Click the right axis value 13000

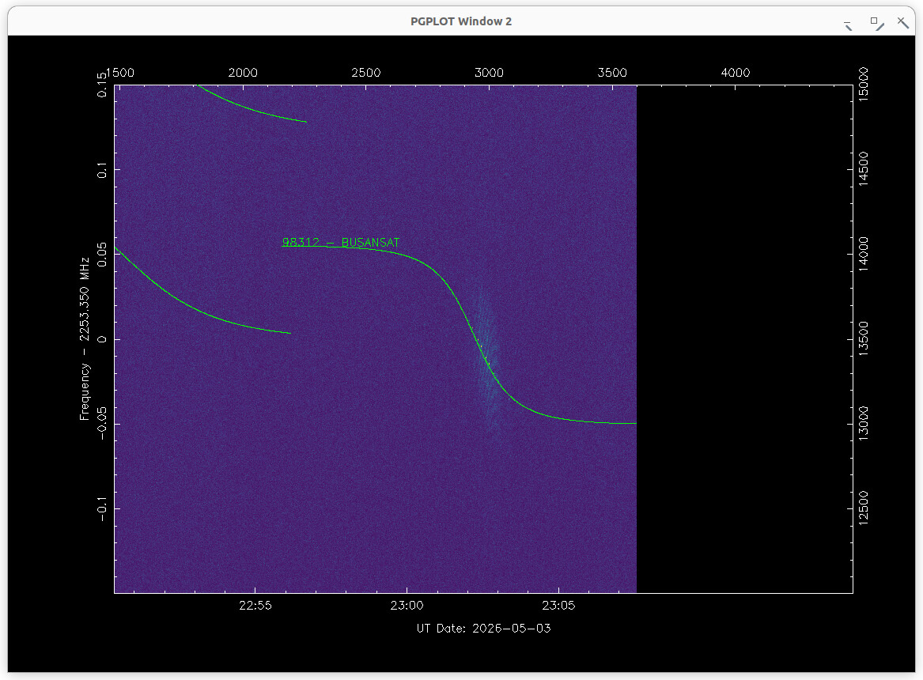(864, 424)
